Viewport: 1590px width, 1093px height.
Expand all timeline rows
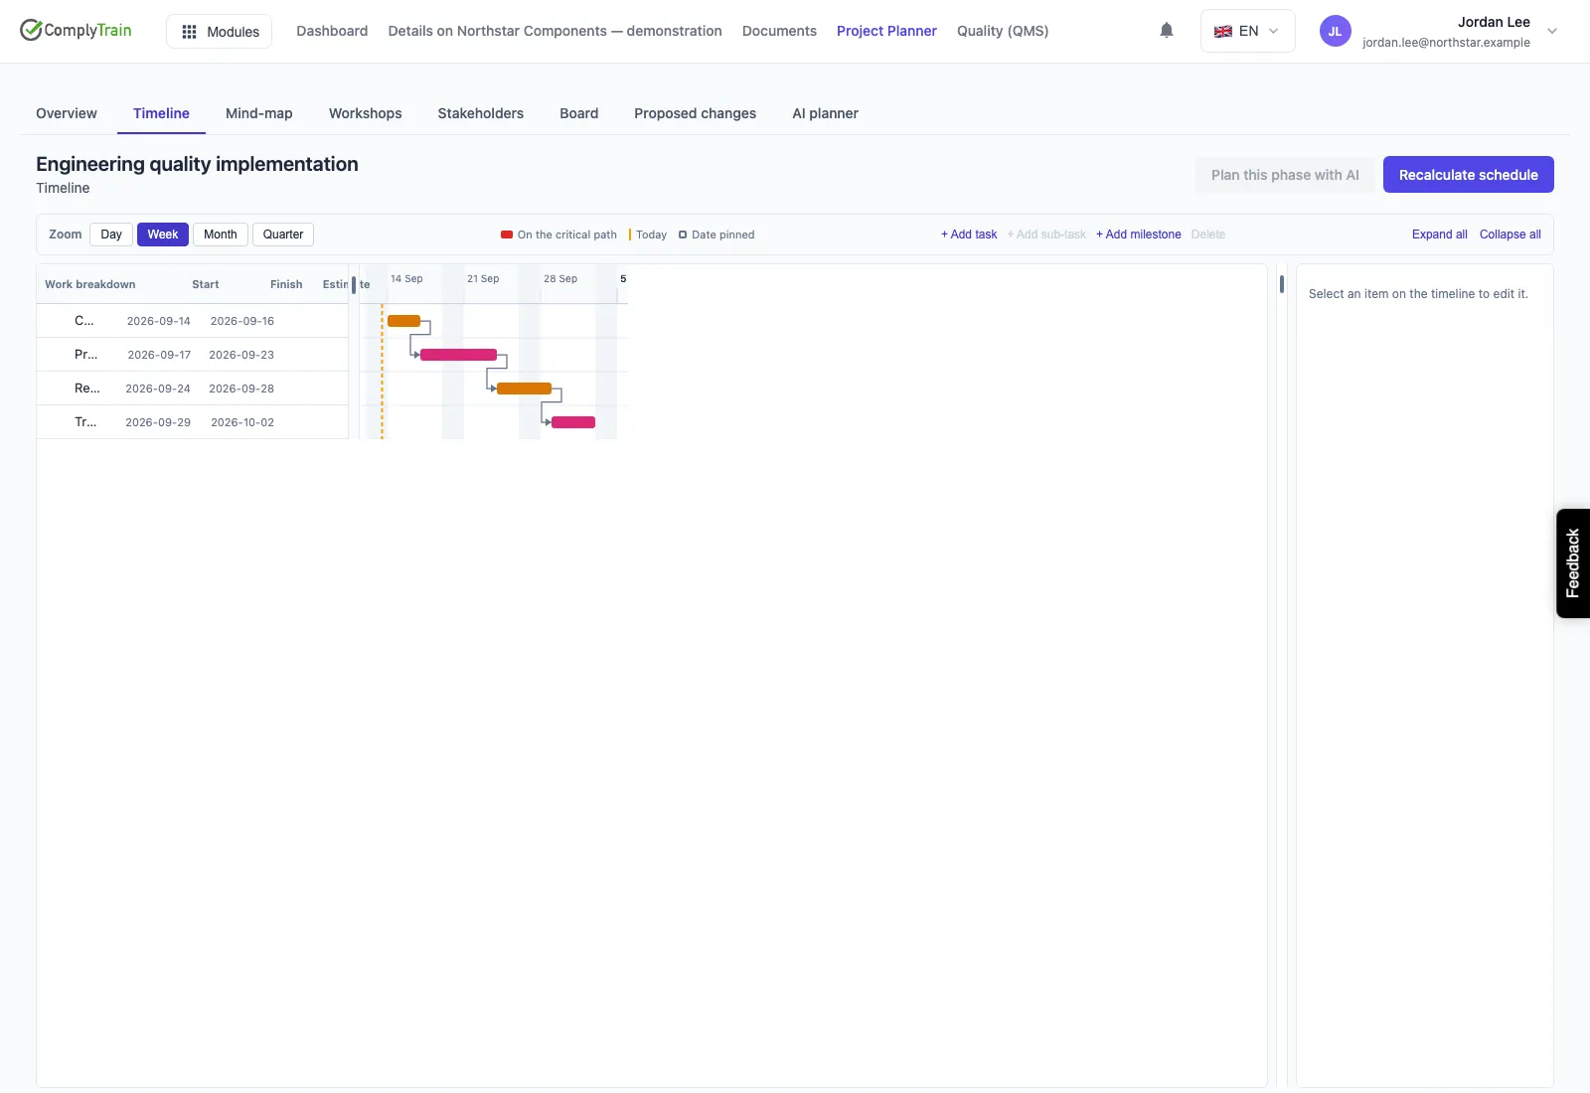click(x=1440, y=234)
